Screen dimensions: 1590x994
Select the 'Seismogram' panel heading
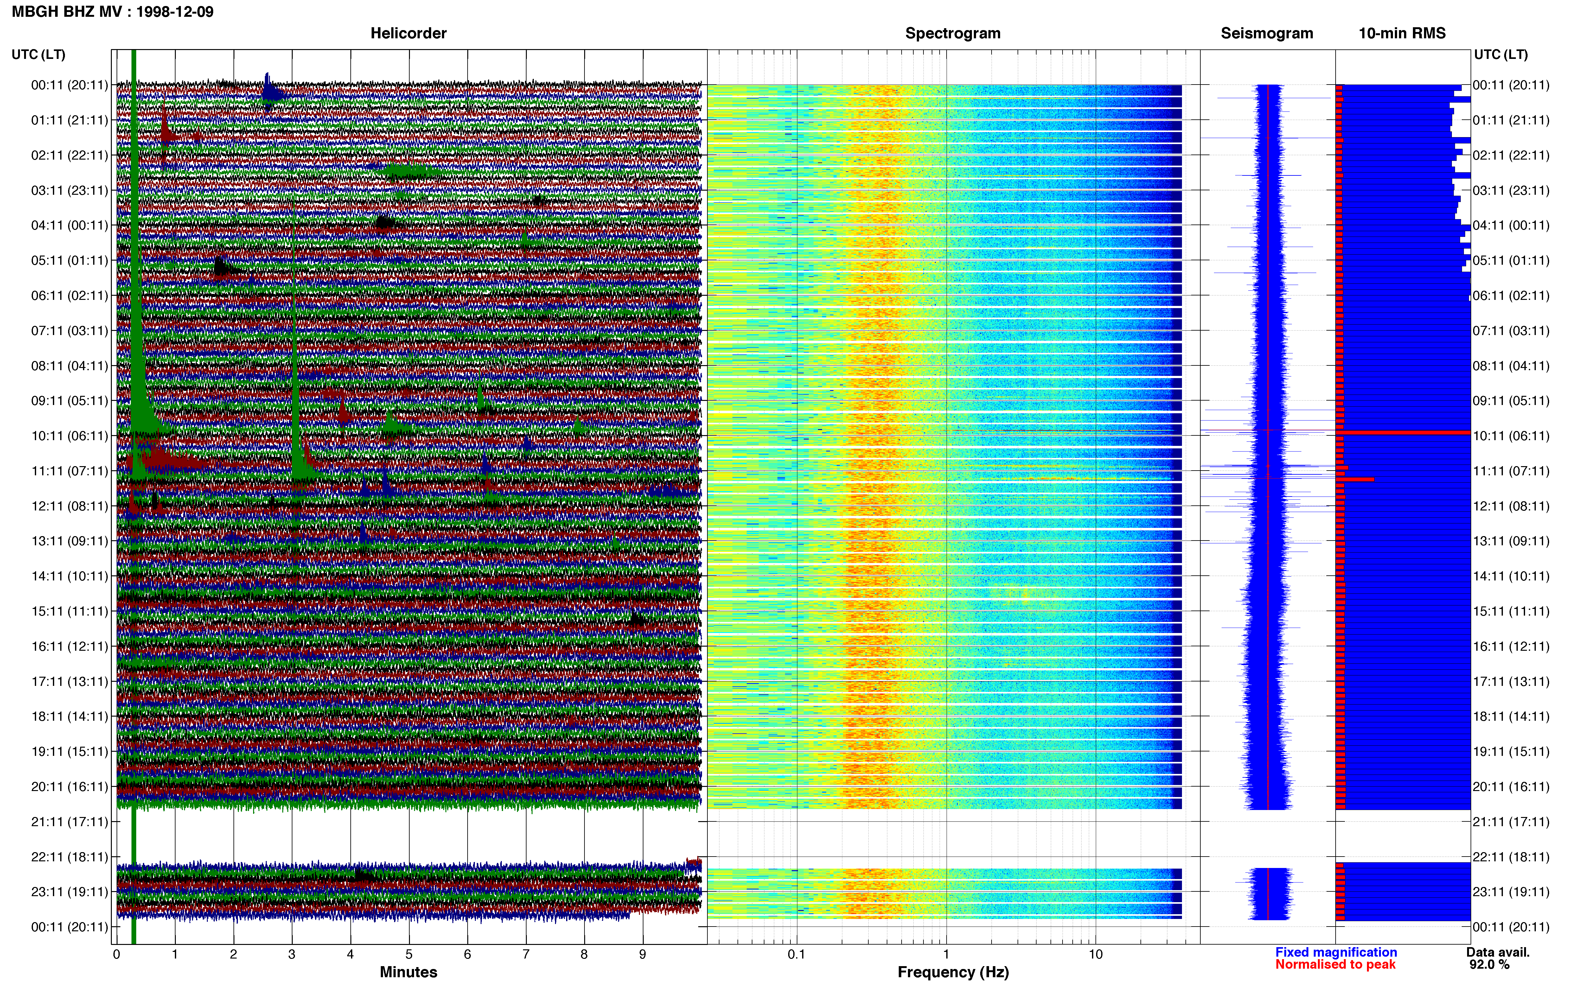point(1267,33)
